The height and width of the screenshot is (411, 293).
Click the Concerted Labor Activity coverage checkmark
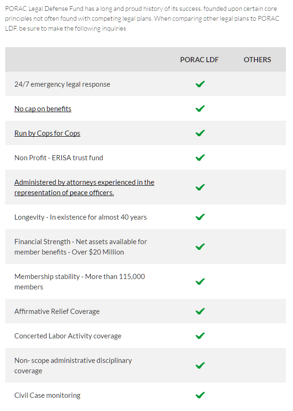200,336
